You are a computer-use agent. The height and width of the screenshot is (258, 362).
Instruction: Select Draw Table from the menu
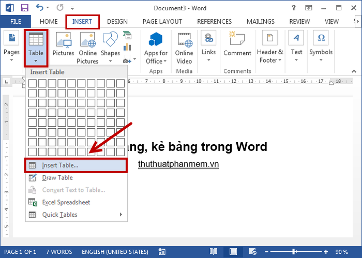click(76, 178)
